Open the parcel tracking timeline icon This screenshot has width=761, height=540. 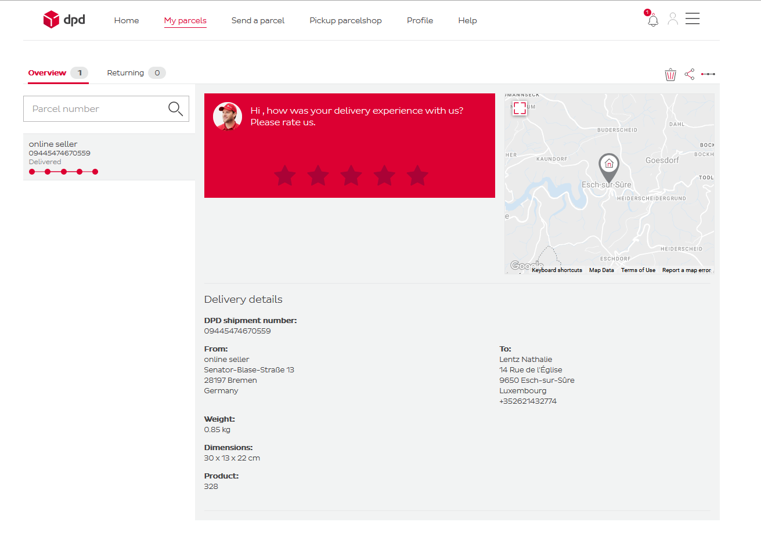[708, 74]
